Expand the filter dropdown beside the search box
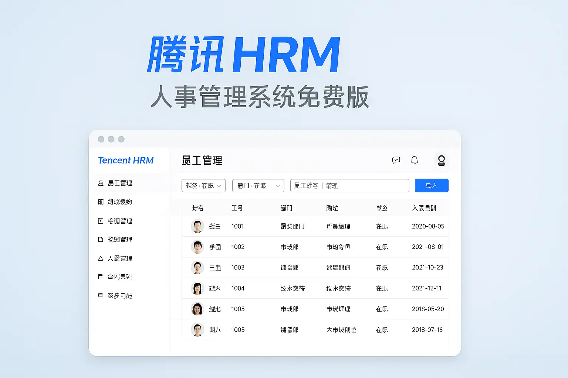 [x=258, y=186]
